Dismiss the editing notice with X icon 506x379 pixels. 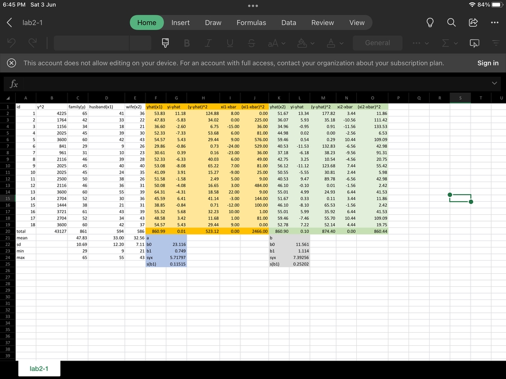[x=11, y=63]
